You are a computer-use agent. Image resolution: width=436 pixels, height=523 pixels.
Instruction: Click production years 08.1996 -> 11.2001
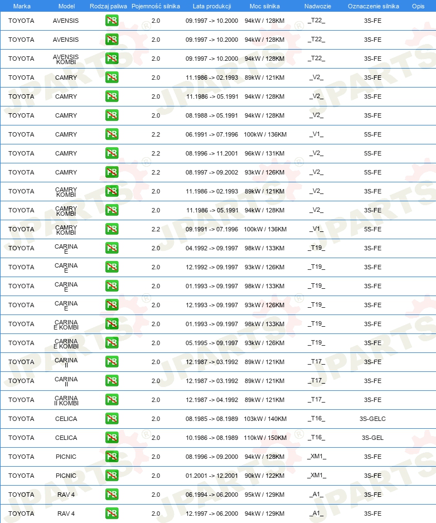tap(212, 153)
